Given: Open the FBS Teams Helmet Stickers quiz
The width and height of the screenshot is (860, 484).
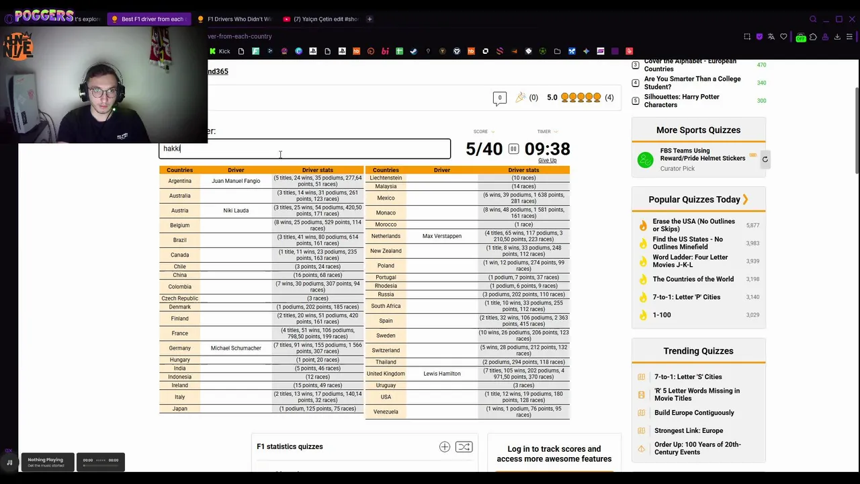Looking at the screenshot, I should click(x=702, y=155).
